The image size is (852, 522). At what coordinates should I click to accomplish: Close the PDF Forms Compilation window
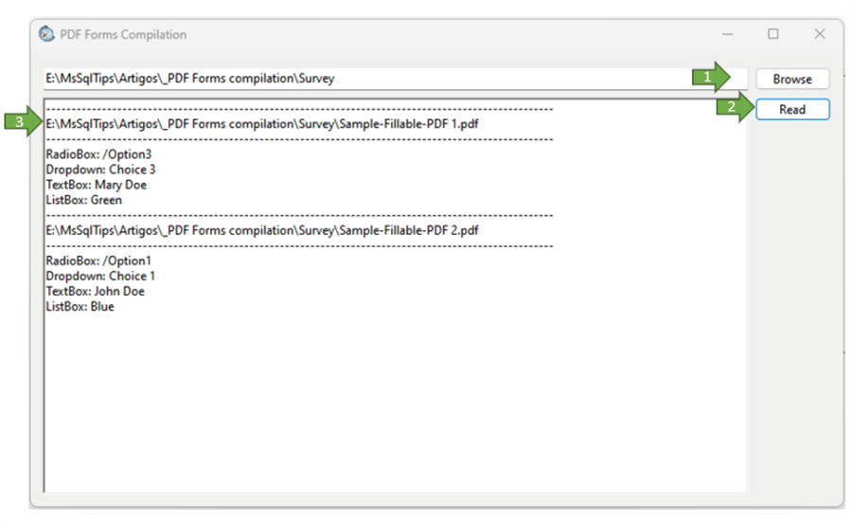(x=820, y=34)
